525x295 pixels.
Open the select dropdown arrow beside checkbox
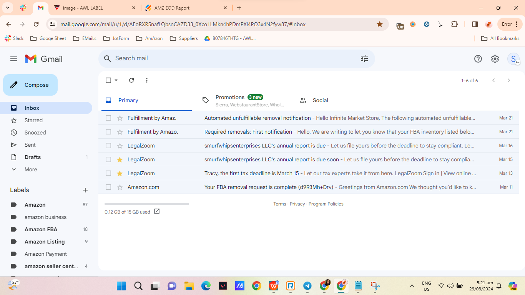[116, 80]
